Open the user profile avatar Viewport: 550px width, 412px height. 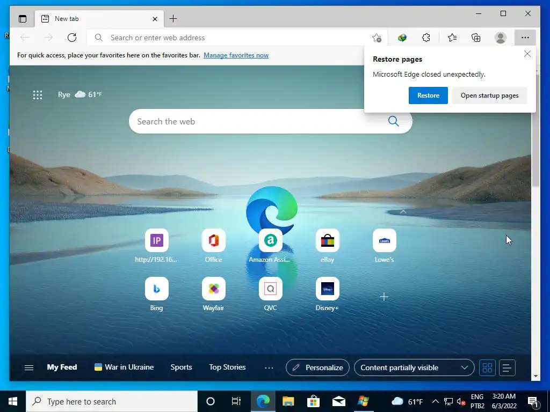501,38
